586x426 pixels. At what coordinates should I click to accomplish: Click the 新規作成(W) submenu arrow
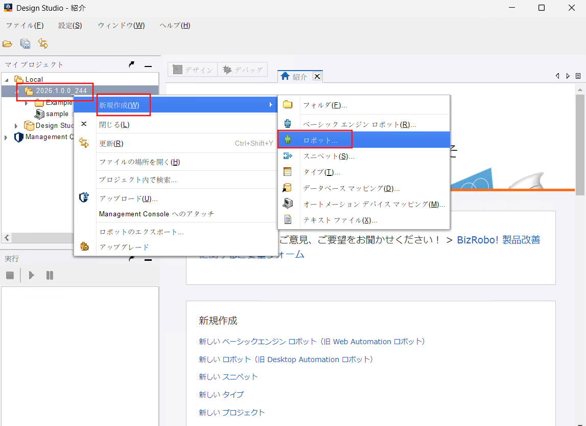click(x=271, y=105)
